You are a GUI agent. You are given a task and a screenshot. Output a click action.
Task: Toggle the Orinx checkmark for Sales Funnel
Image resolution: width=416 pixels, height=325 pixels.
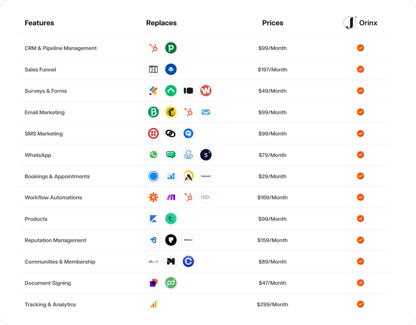coord(361,69)
